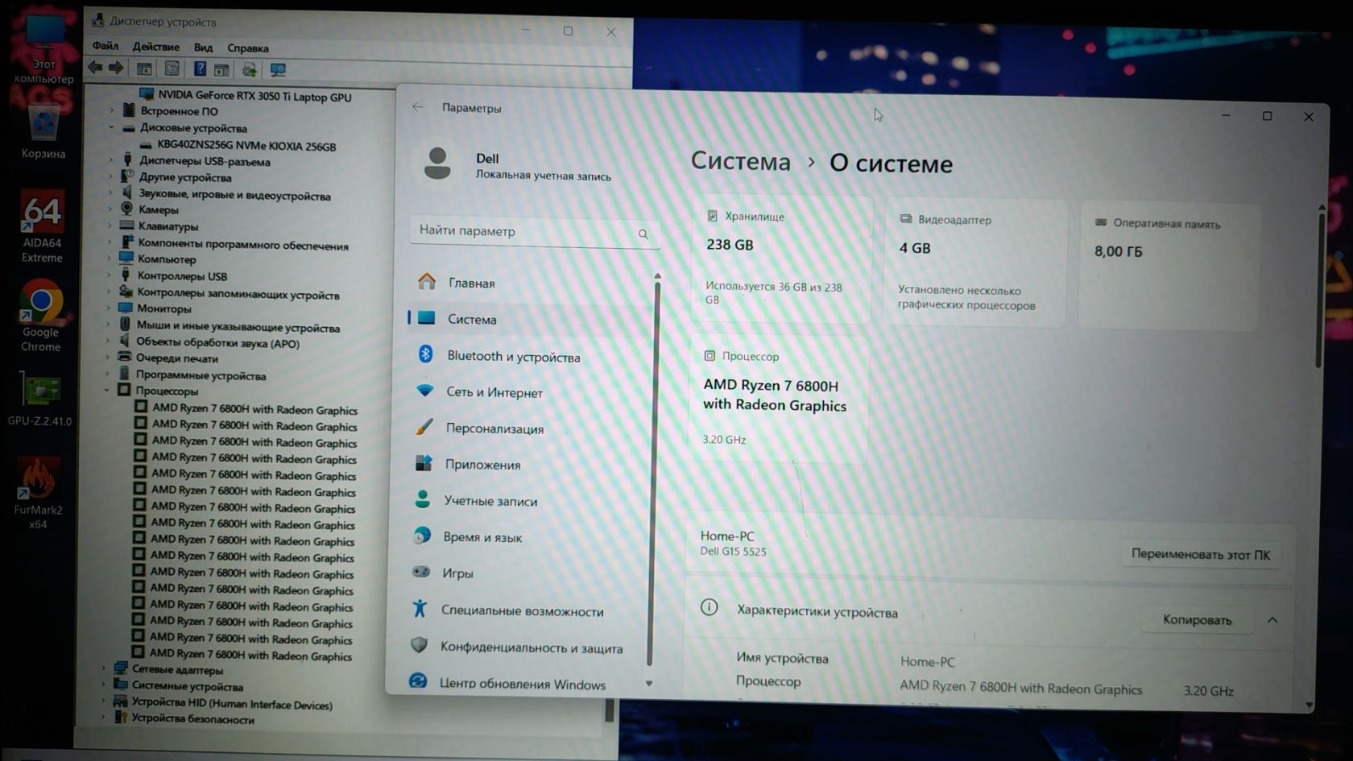Screen dimensions: 1353x761
Task: Click the Переименовать этот ПК button
Action: click(x=1200, y=554)
